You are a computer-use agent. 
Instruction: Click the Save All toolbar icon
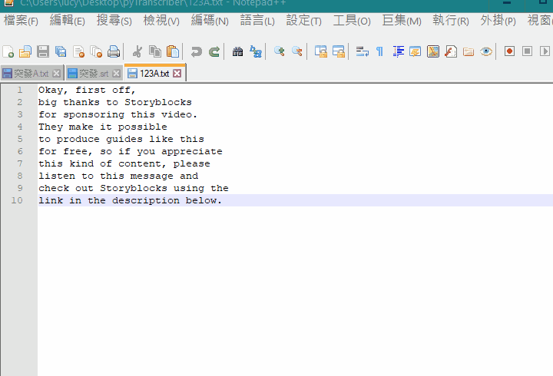click(x=61, y=52)
